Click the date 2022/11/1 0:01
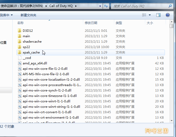This screenshot has height=137, width=176. [96, 31]
